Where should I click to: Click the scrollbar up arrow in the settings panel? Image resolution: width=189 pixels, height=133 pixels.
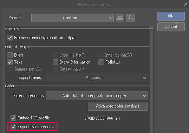(151, 28)
